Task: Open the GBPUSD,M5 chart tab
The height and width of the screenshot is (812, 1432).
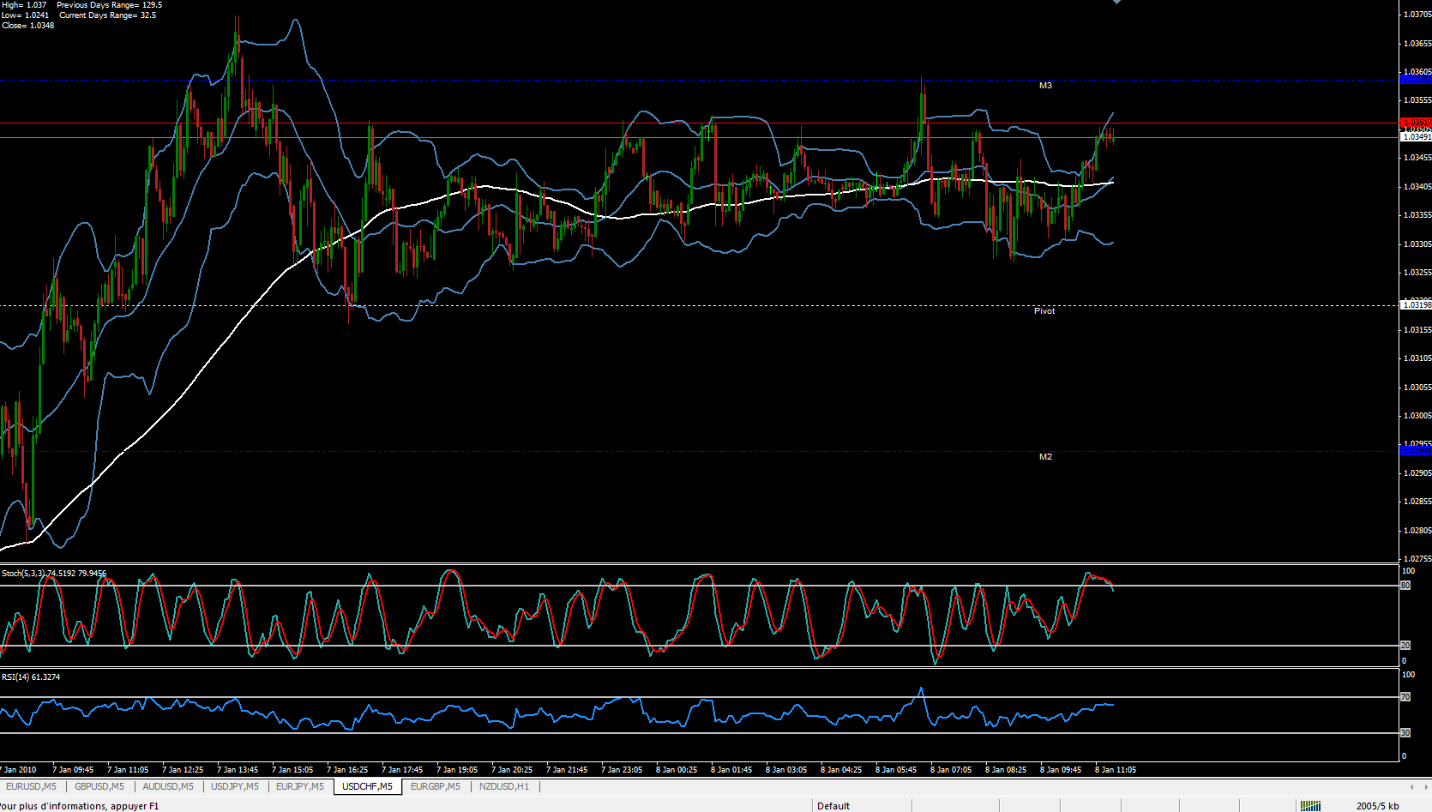Action: [x=99, y=786]
